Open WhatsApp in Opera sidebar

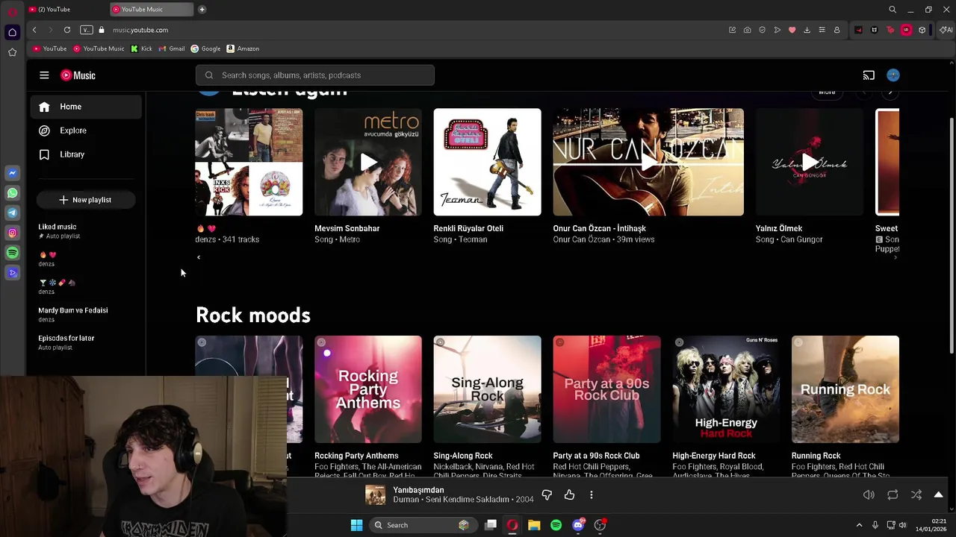click(x=12, y=193)
